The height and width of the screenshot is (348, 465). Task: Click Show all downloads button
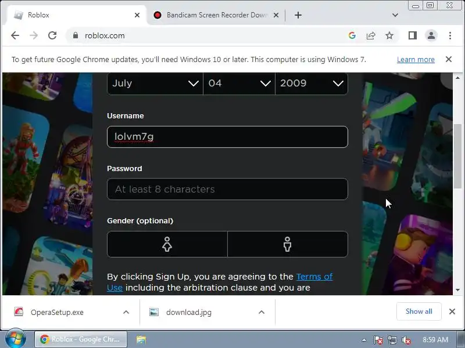(x=419, y=311)
